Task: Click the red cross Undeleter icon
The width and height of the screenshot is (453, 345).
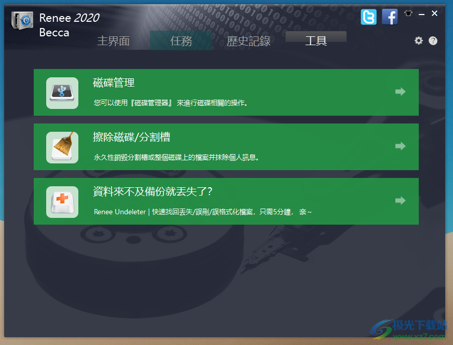Action: click(x=62, y=202)
